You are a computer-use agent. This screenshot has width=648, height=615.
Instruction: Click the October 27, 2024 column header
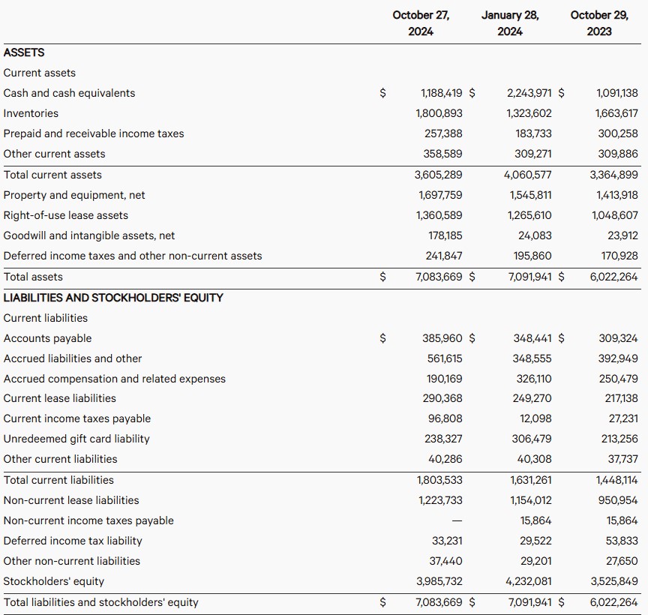pyautogui.click(x=420, y=23)
